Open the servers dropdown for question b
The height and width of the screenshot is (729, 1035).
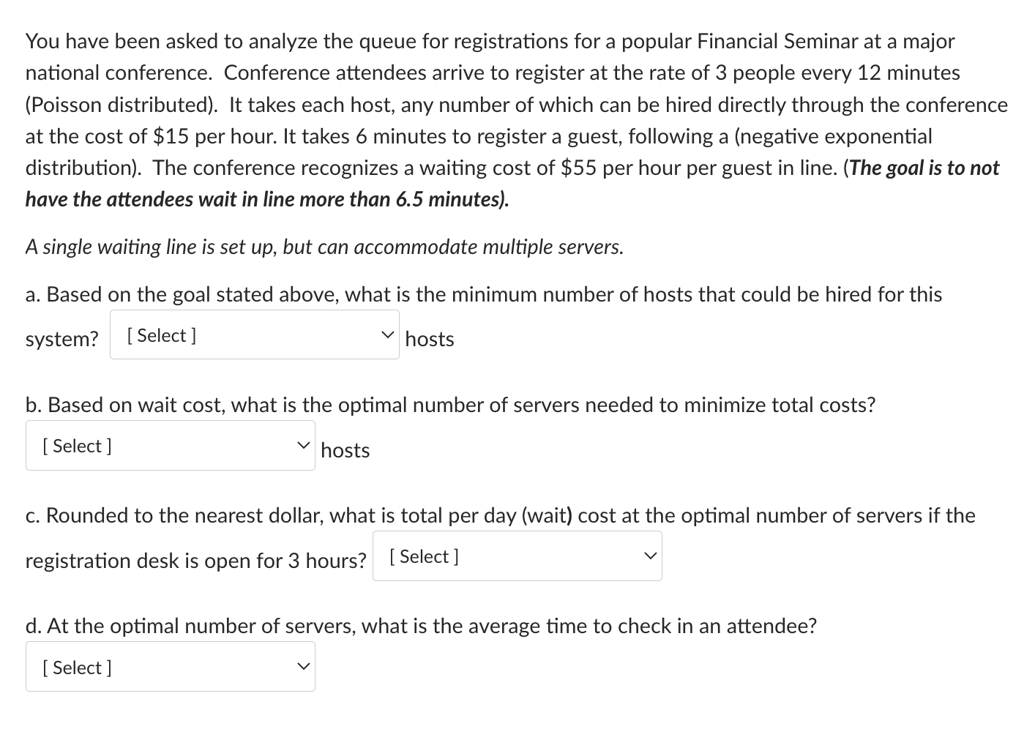pyautogui.click(x=170, y=445)
